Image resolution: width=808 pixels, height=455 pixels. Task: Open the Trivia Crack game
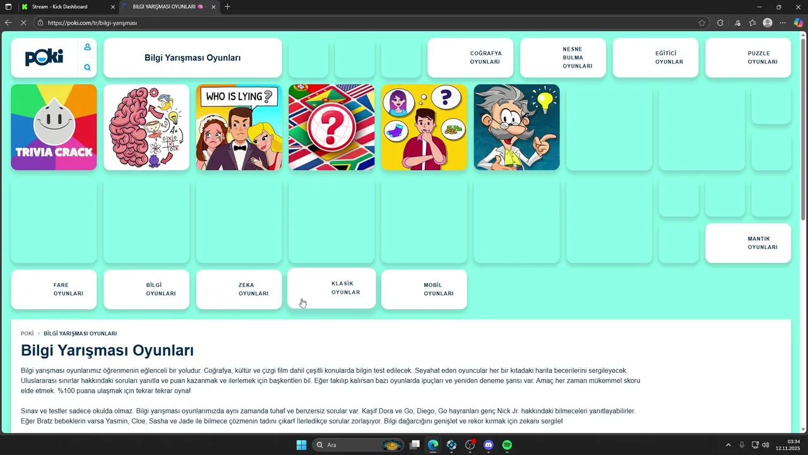click(54, 127)
